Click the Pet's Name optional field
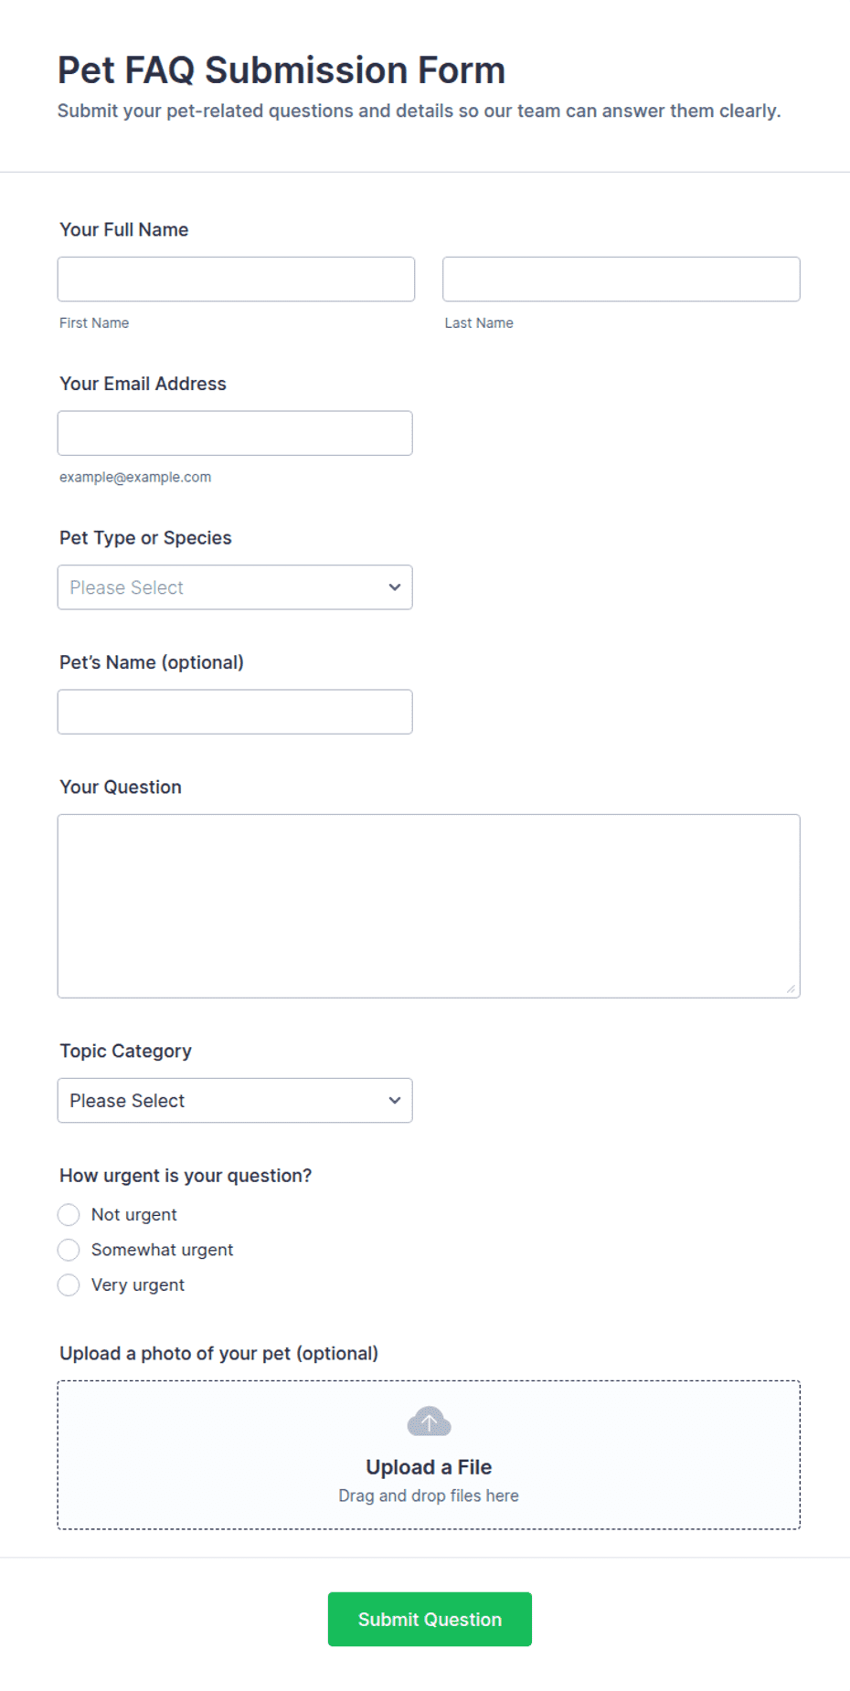 (235, 712)
